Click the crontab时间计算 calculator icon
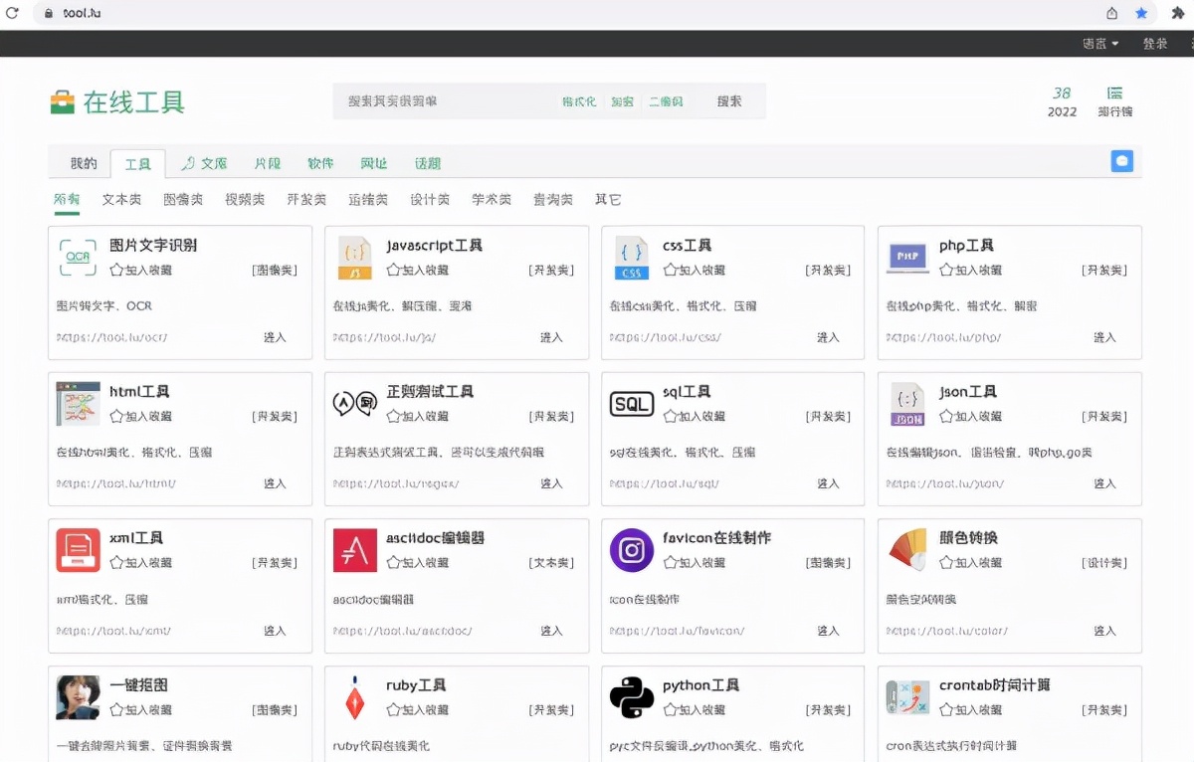The height and width of the screenshot is (762, 1194). pyautogui.click(x=907, y=697)
